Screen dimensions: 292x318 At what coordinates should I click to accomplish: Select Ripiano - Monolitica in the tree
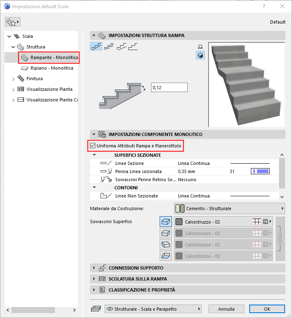point(47,68)
